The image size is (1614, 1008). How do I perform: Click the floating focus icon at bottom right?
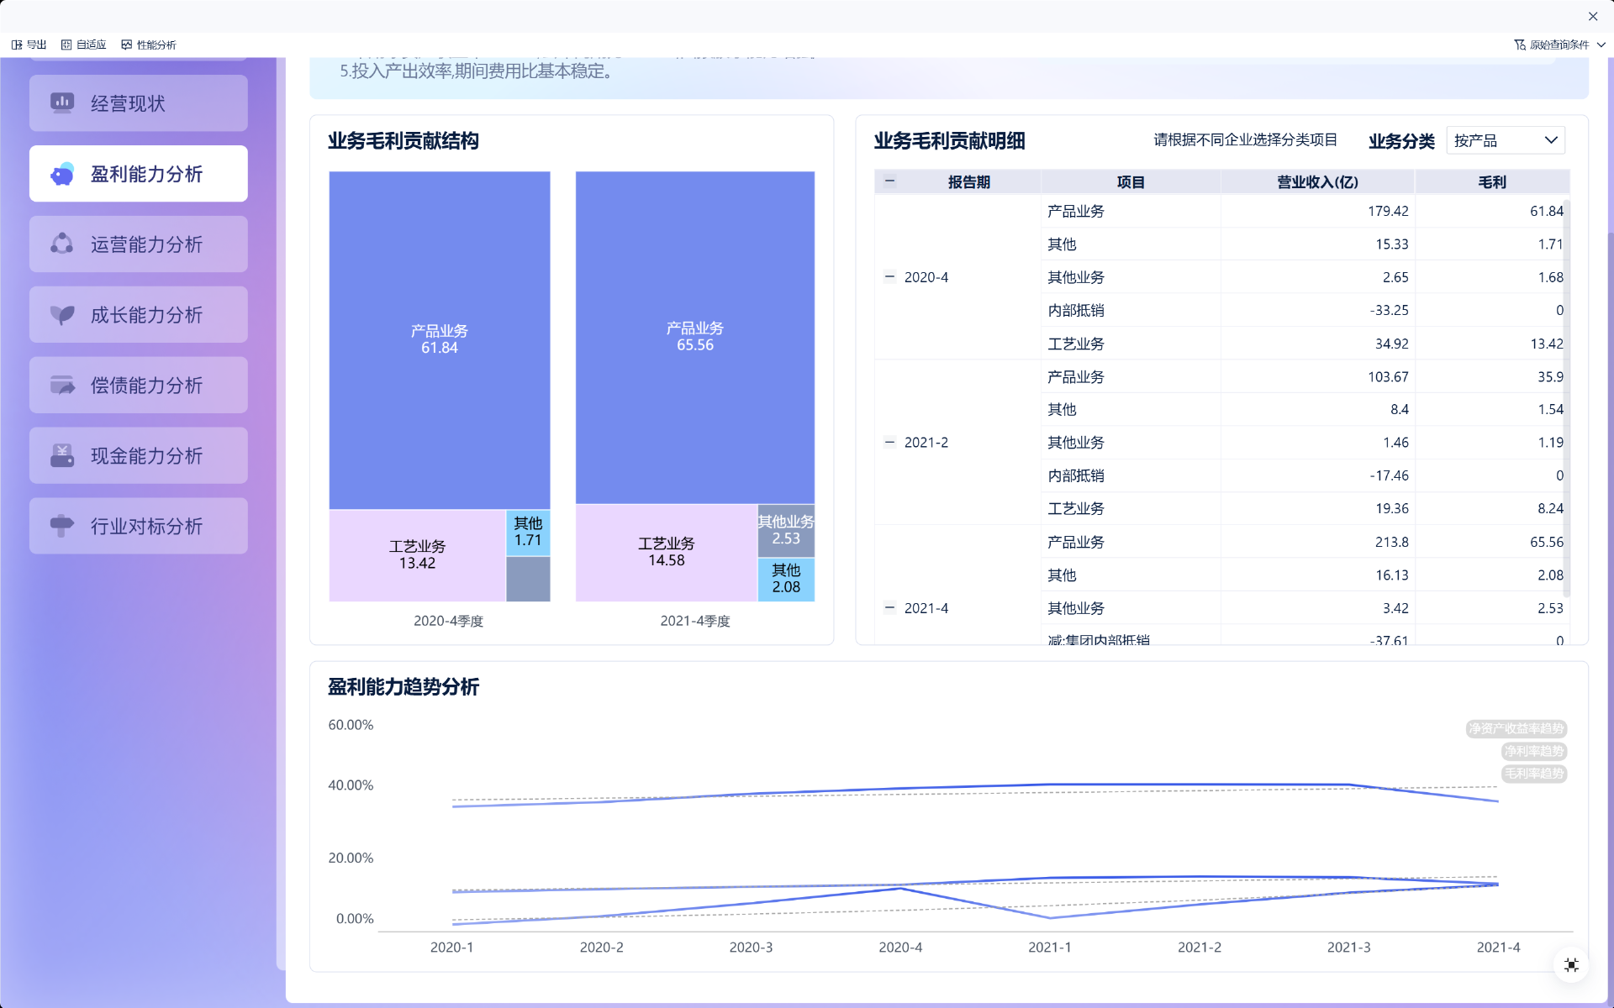click(1571, 965)
